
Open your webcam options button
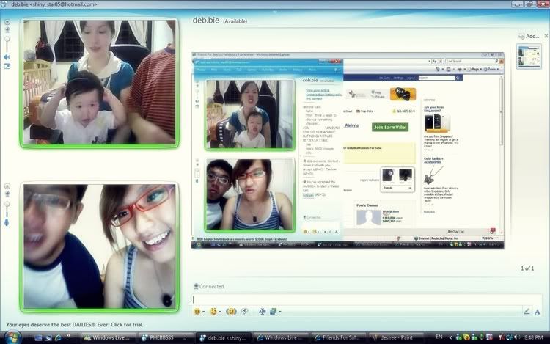coord(7,186)
